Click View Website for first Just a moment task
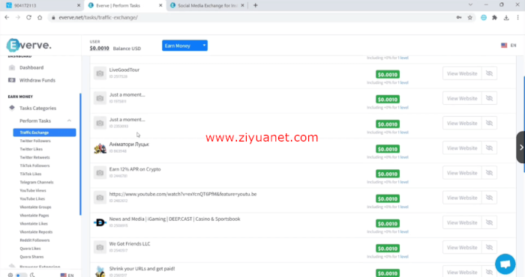This screenshot has height=277, width=525. (462, 98)
